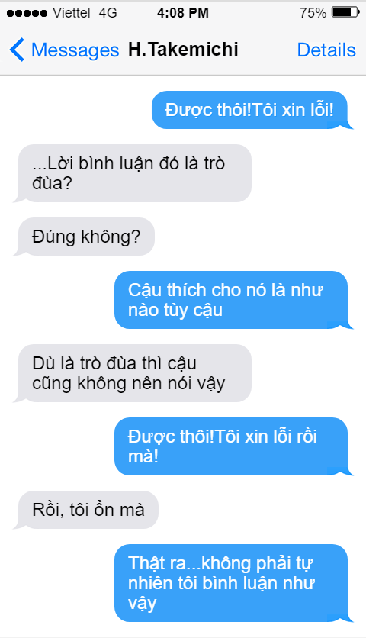Tap the word "đùa?" in gray bubble
This screenshot has width=366, height=638.
pos(52,183)
